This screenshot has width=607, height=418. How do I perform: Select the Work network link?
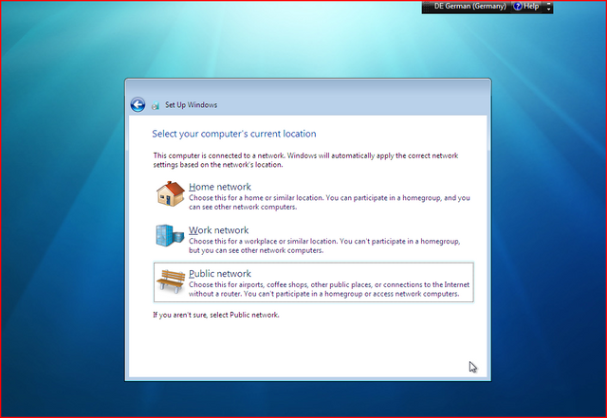[x=219, y=230]
